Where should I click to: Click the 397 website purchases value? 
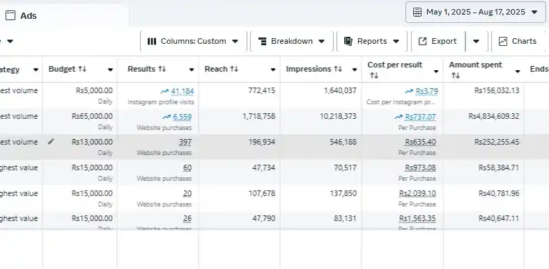pos(185,142)
